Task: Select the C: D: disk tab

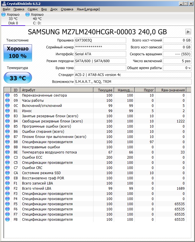Action: (x=37, y=19)
